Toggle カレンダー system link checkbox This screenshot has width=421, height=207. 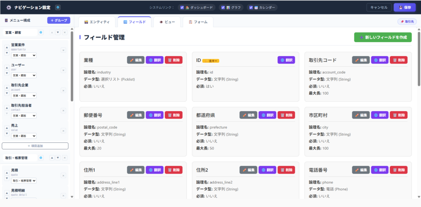coord(251,7)
